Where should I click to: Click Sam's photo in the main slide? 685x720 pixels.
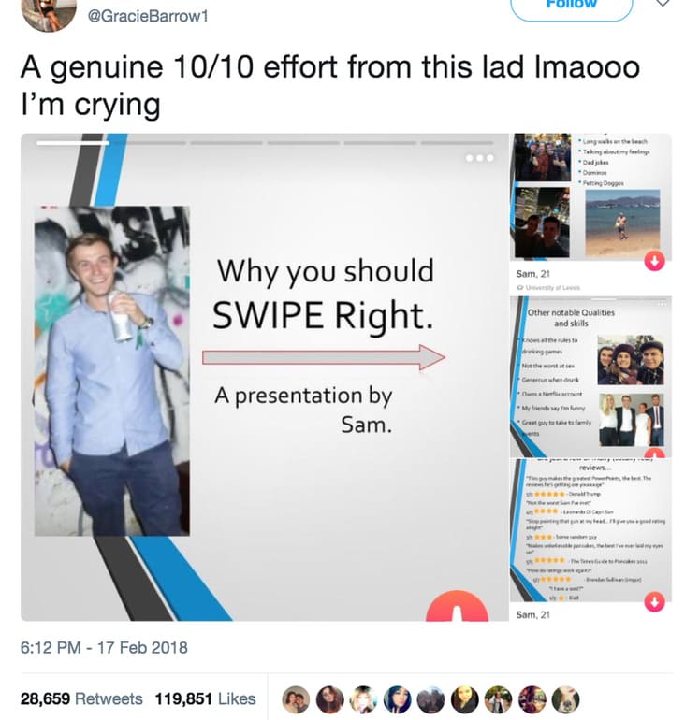coord(112,371)
